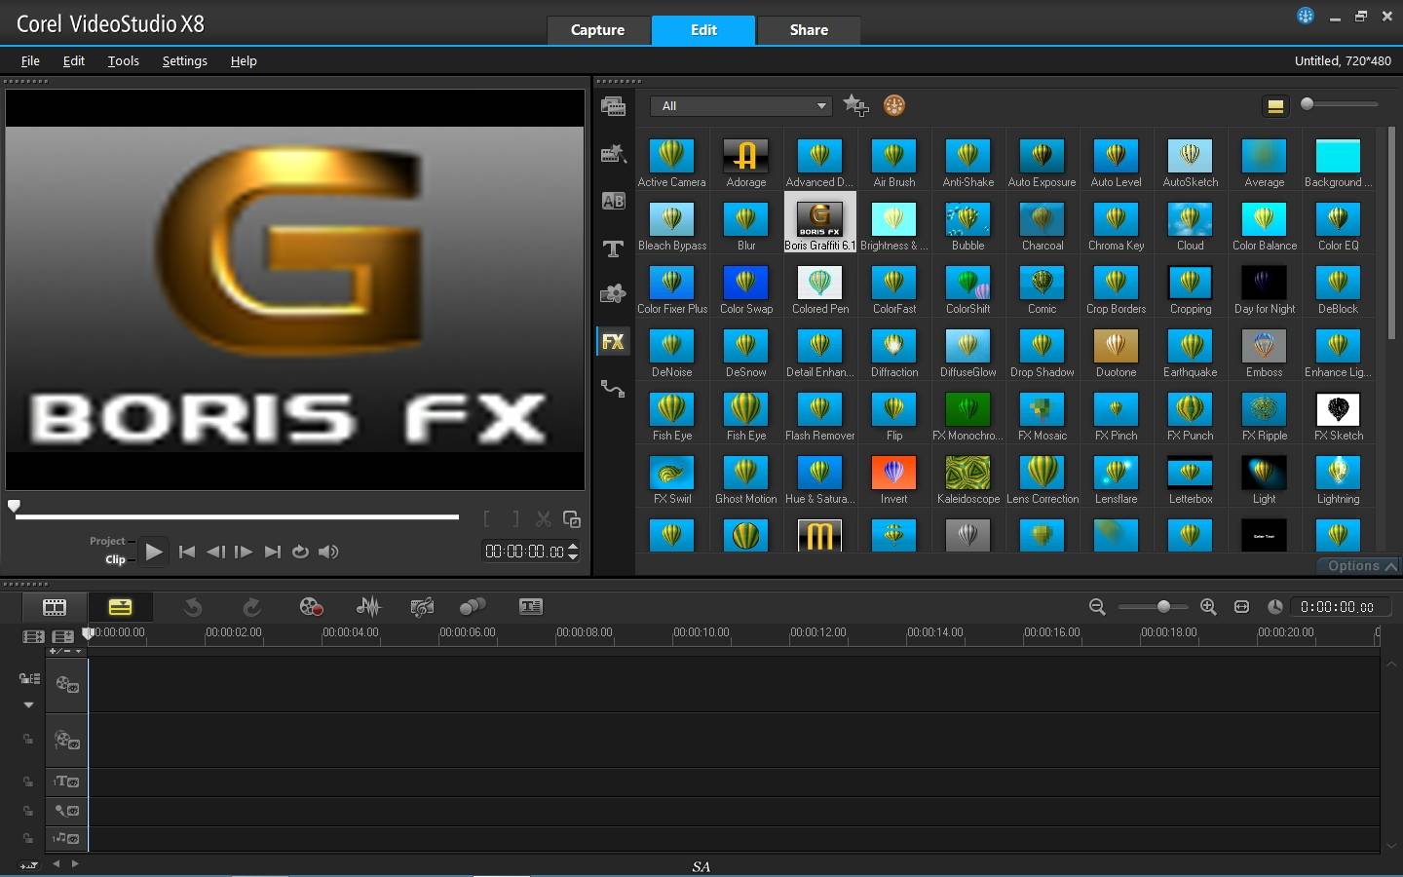Switch to the Capture tab
Screen dimensions: 1403x877
[x=597, y=30]
